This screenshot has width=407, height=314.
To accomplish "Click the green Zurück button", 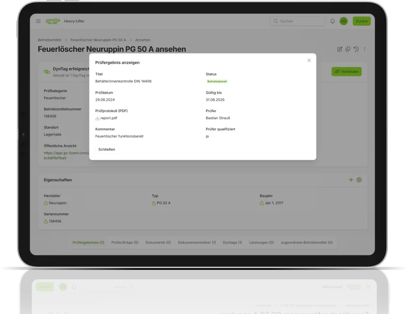I will point(362,21).
